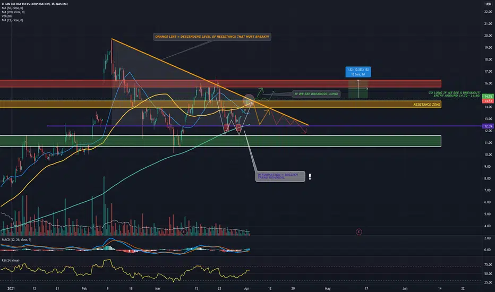Click the 22.00 price axis label
The image size is (495, 292).
(x=489, y=12)
